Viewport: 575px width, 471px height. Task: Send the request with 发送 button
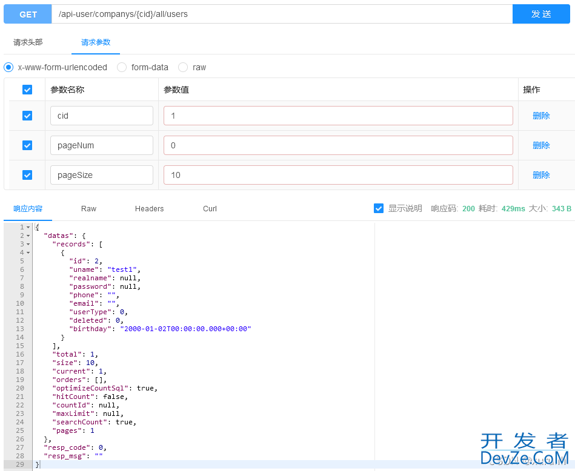pyautogui.click(x=541, y=14)
